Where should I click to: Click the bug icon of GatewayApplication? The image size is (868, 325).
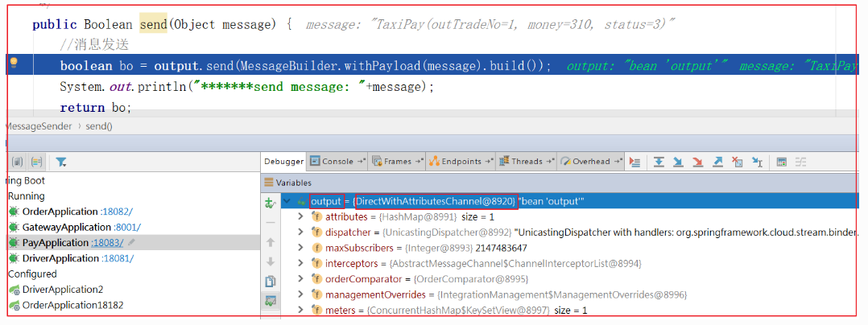point(14,227)
